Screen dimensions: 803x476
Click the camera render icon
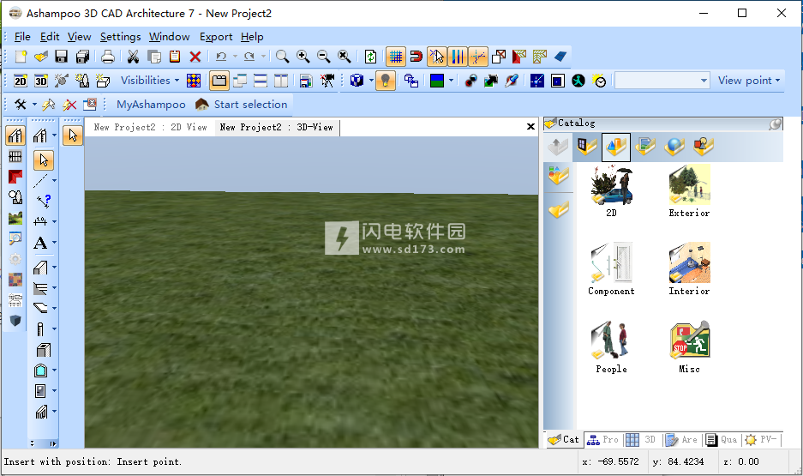point(327,81)
